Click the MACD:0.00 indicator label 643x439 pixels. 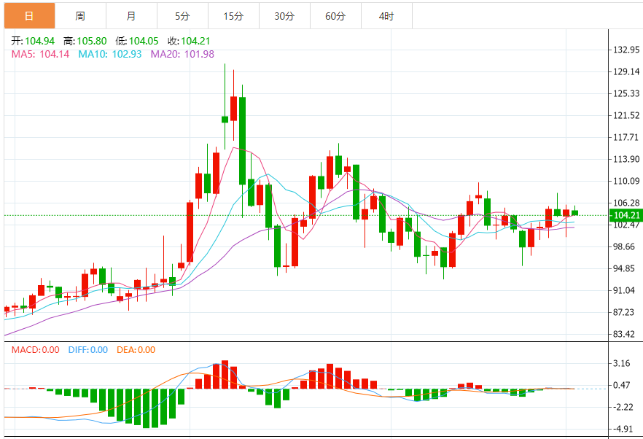[x=35, y=350]
